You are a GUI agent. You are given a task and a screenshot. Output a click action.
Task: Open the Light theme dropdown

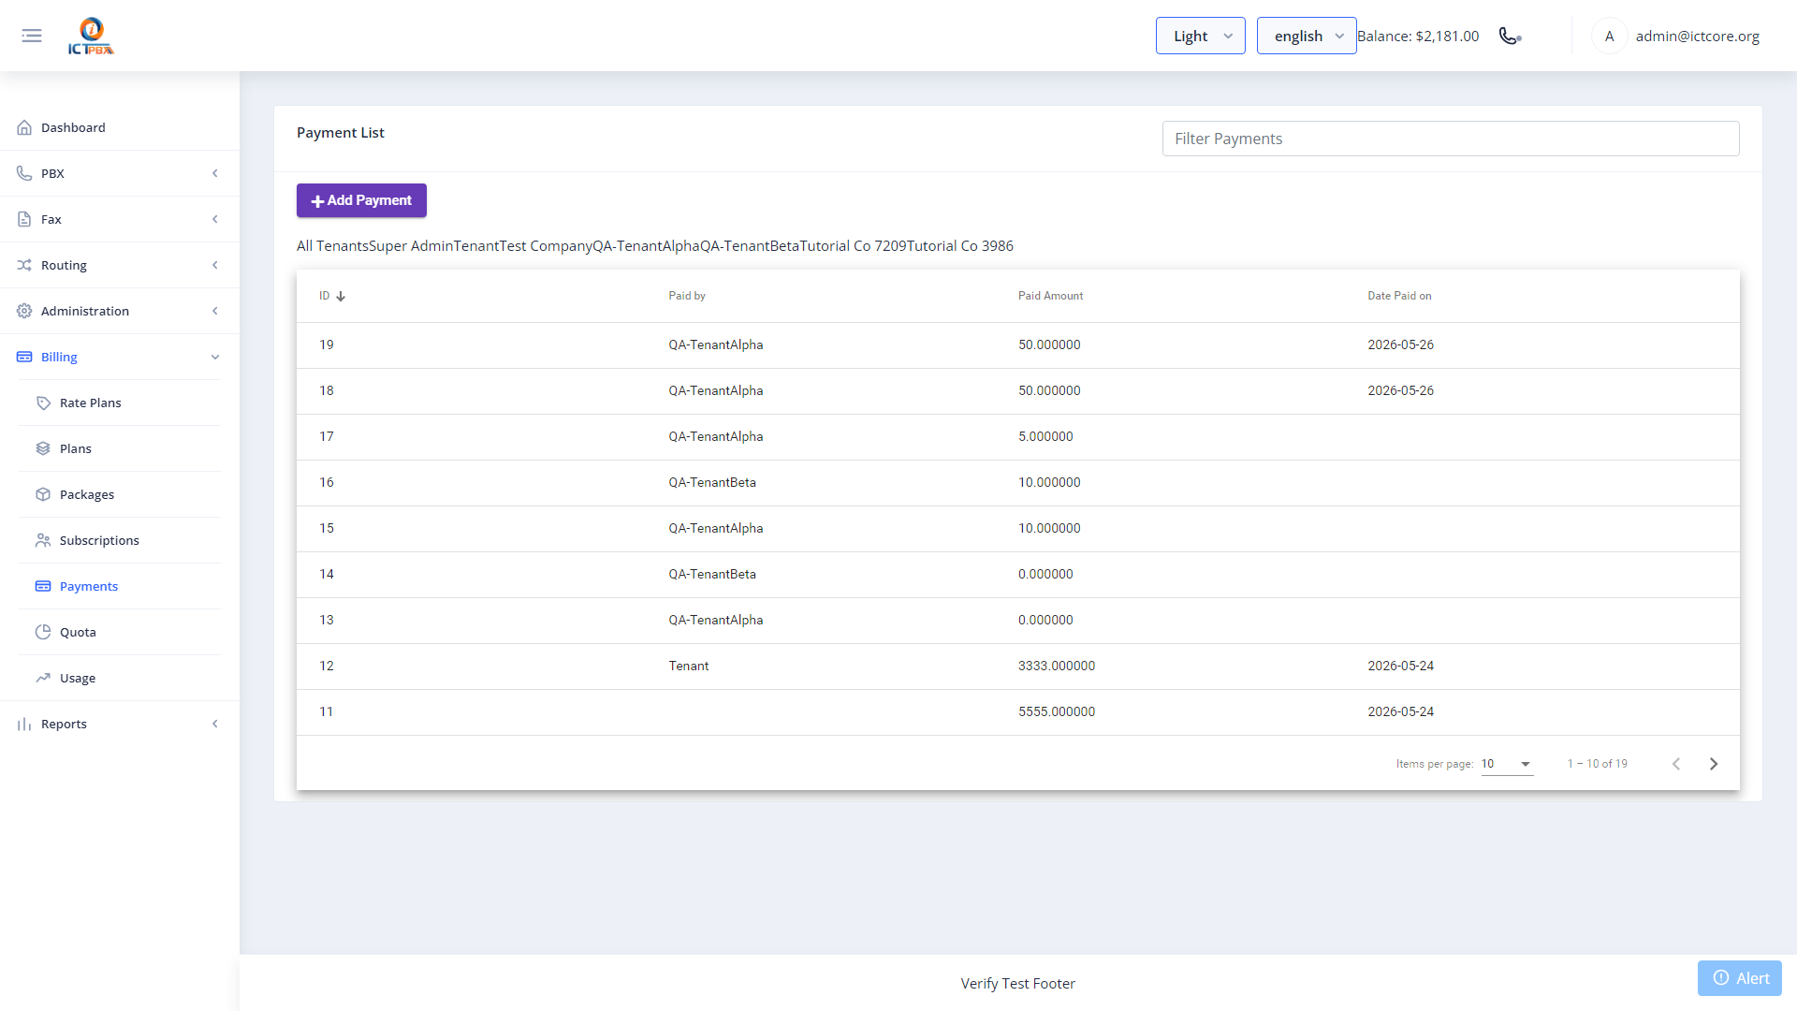click(x=1201, y=36)
